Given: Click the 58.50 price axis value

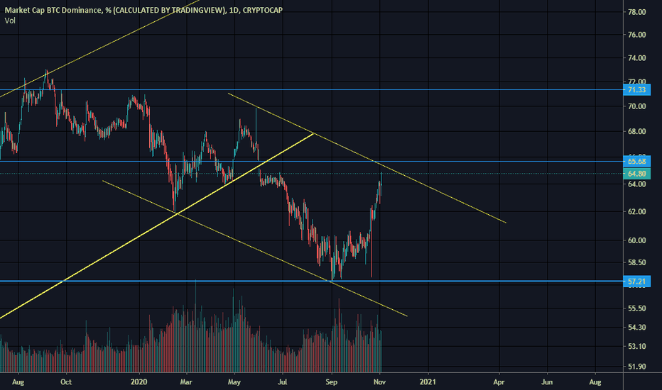Looking at the screenshot, I should tap(636, 262).
